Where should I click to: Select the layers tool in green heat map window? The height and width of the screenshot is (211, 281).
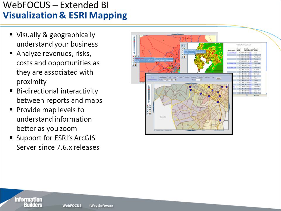point(185,57)
